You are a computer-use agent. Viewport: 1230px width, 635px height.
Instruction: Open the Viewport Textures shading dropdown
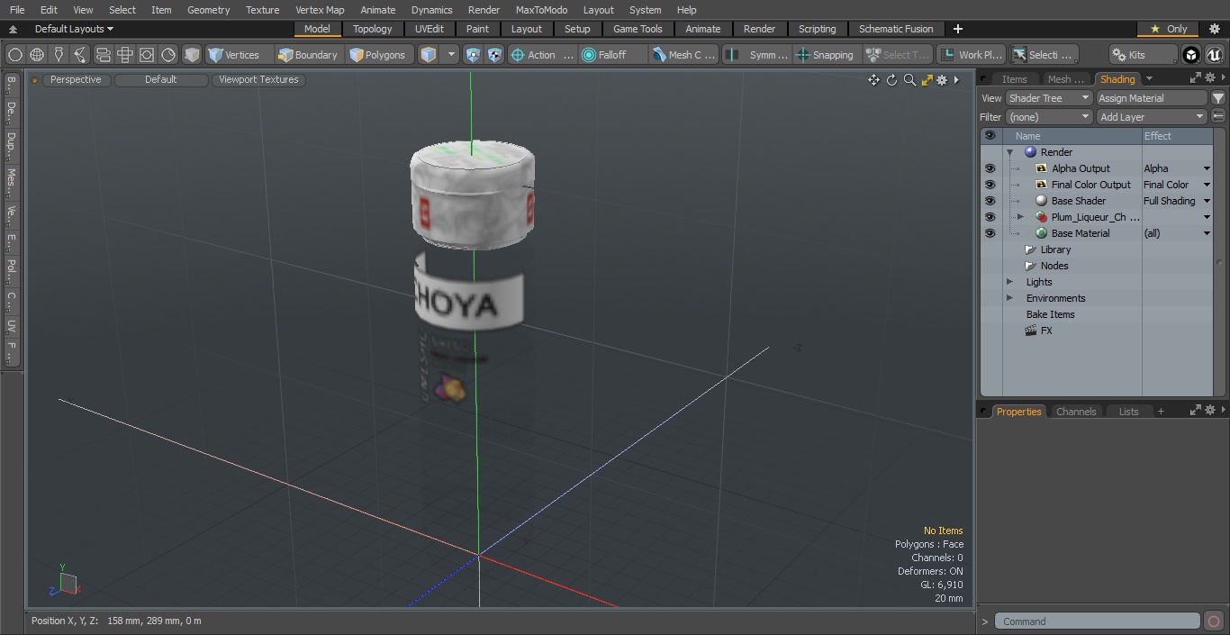(258, 79)
